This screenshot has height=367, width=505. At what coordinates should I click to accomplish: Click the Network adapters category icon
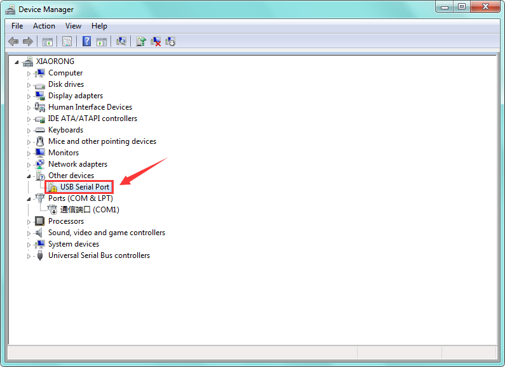(40, 164)
